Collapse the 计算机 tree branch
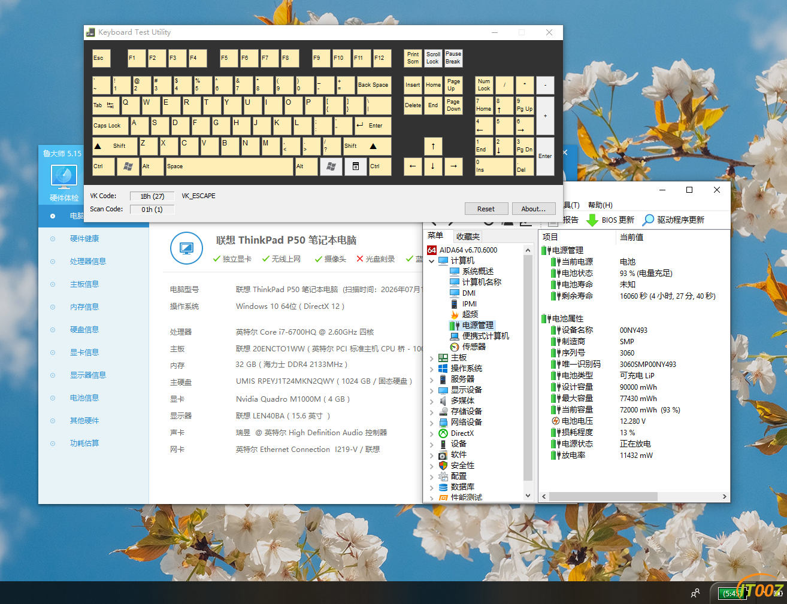Viewport: 787px width, 604px height. [x=432, y=261]
